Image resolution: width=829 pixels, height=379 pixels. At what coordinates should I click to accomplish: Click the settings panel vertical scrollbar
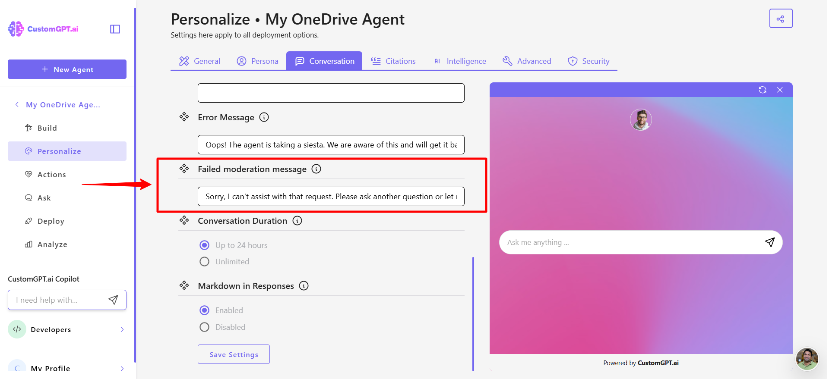473,314
